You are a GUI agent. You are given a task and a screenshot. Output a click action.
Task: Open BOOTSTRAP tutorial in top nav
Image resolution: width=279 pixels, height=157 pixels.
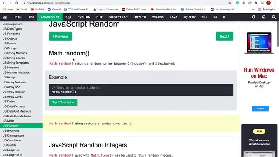[118, 17]
